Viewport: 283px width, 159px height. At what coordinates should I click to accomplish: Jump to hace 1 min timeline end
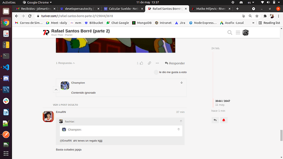click(218, 111)
